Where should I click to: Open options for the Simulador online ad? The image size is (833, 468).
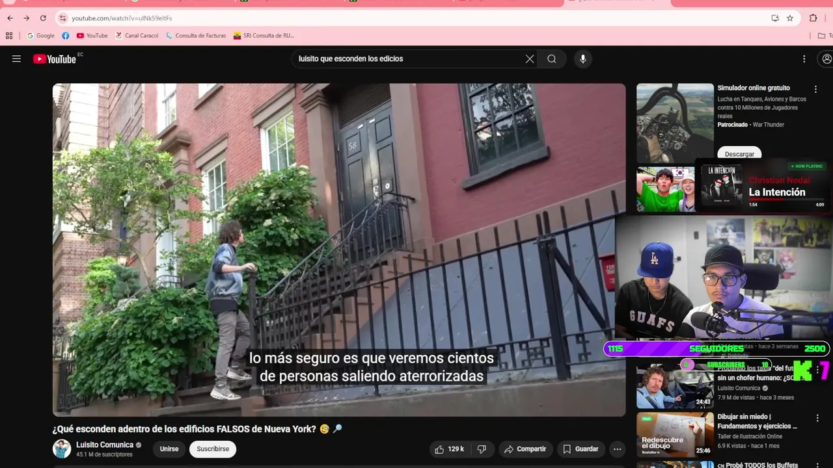[x=815, y=89]
